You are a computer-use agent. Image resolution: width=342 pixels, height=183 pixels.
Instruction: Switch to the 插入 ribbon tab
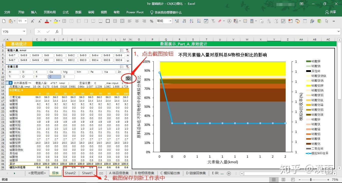tap(34, 12)
